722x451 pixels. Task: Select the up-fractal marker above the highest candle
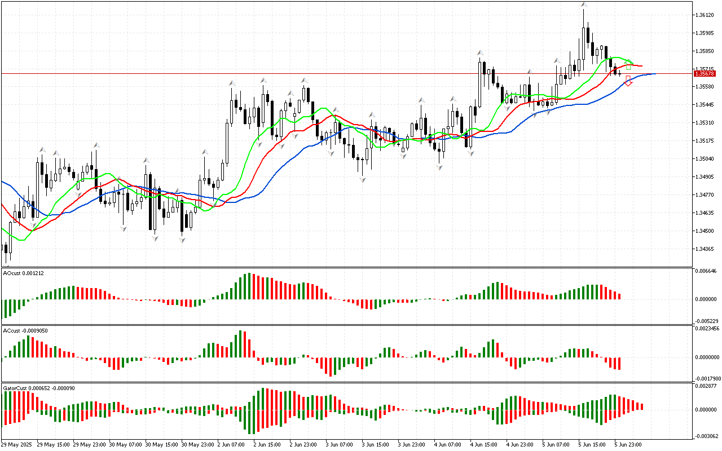tap(583, 5)
